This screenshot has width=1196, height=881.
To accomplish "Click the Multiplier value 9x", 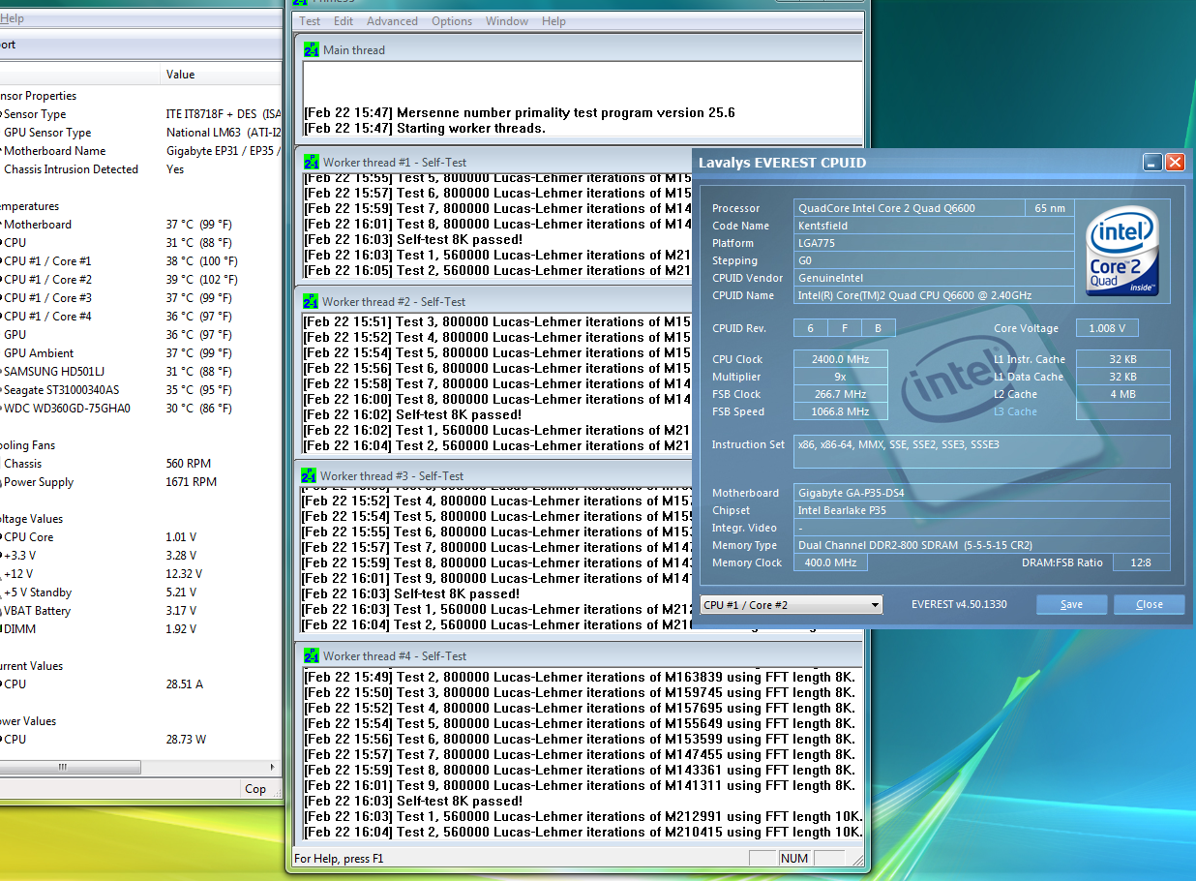I will point(842,377).
